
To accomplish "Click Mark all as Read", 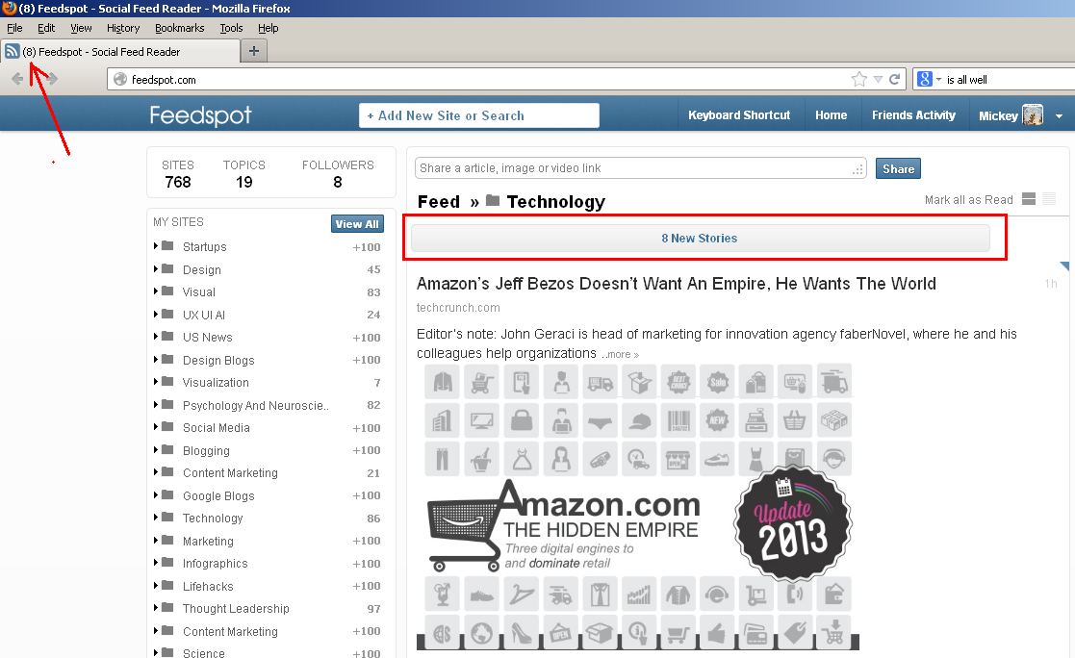I will point(969,199).
